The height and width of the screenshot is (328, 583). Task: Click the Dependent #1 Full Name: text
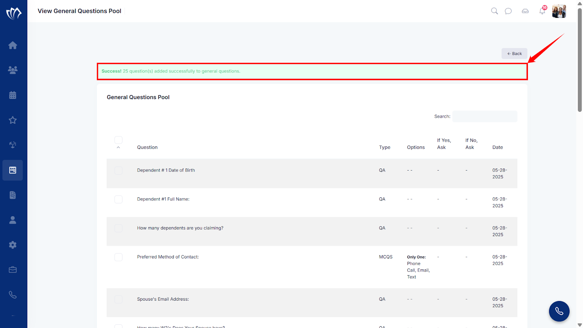click(x=163, y=199)
